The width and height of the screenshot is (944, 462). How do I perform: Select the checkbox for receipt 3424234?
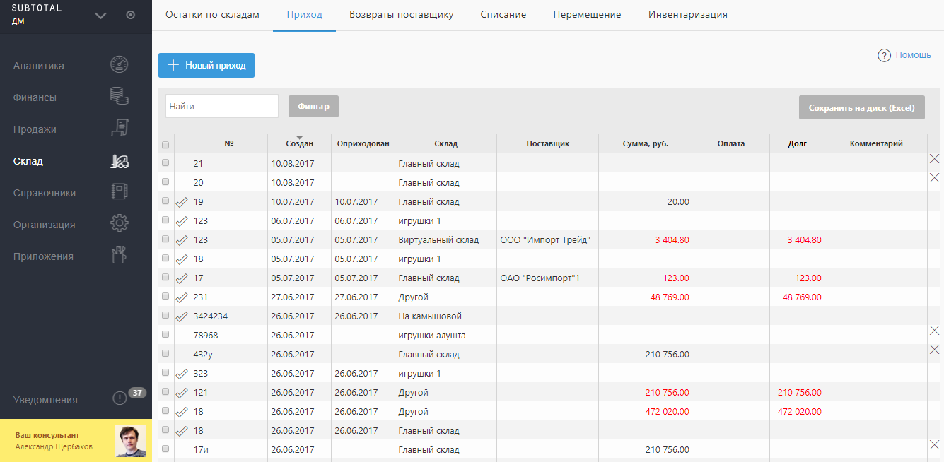click(165, 316)
